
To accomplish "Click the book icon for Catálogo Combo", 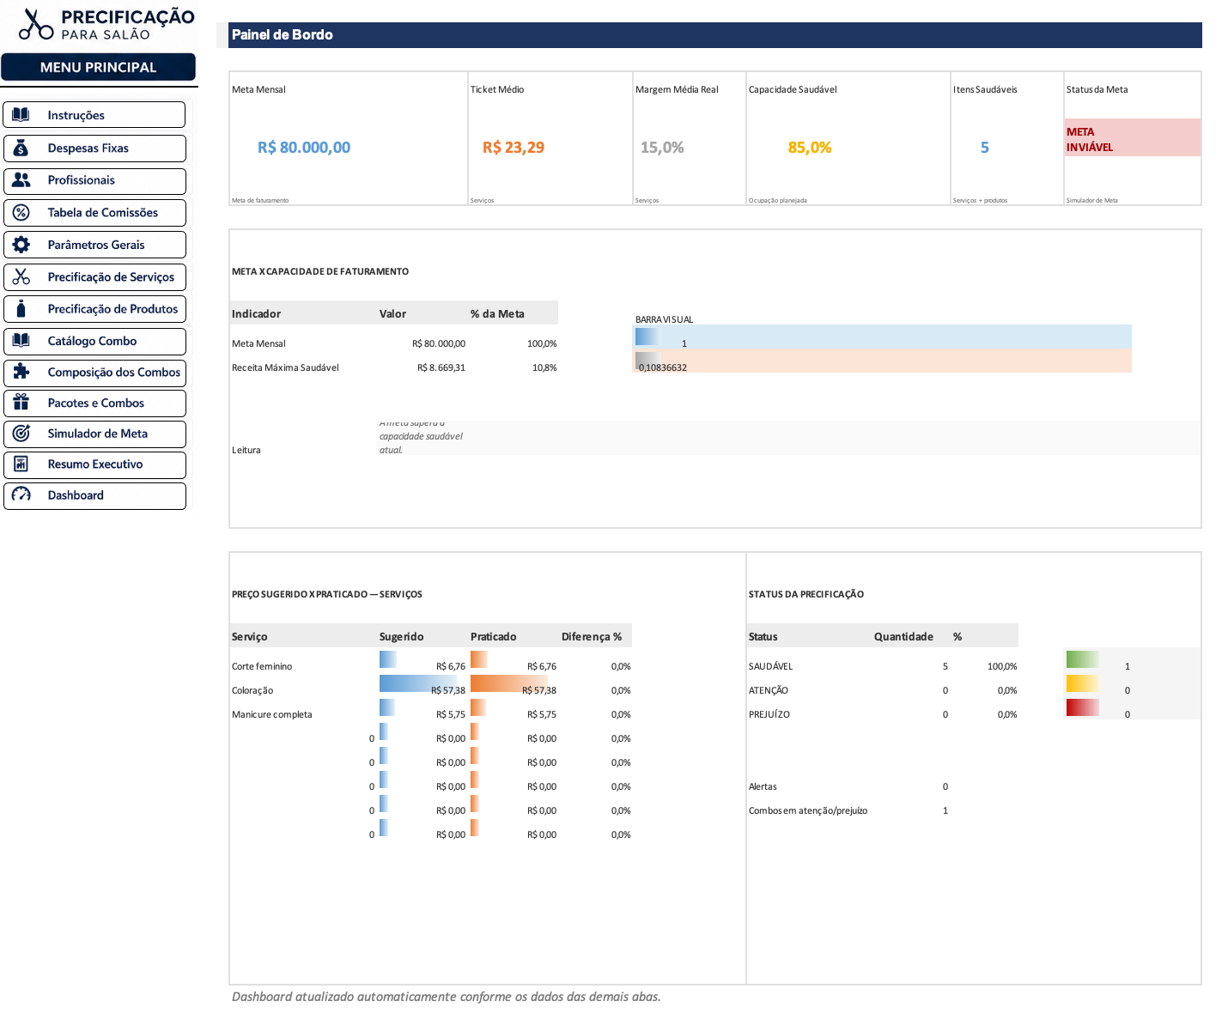I will [21, 341].
